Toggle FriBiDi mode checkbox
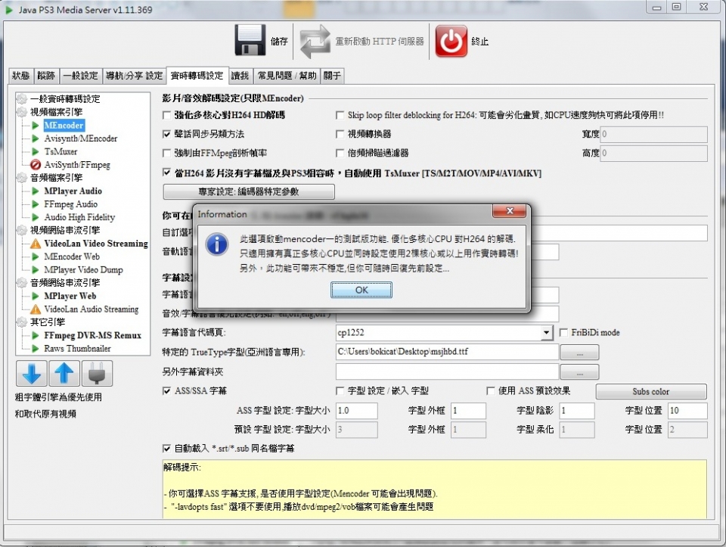Viewport: 726px width, 547px height. point(565,333)
